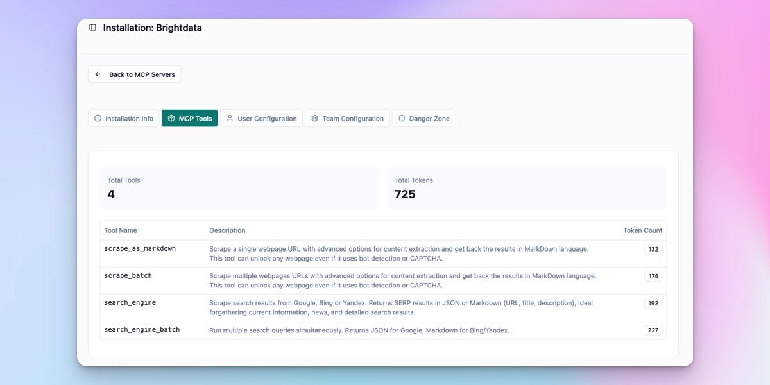
Task: Switch to the User Configuration tab
Action: (x=261, y=119)
